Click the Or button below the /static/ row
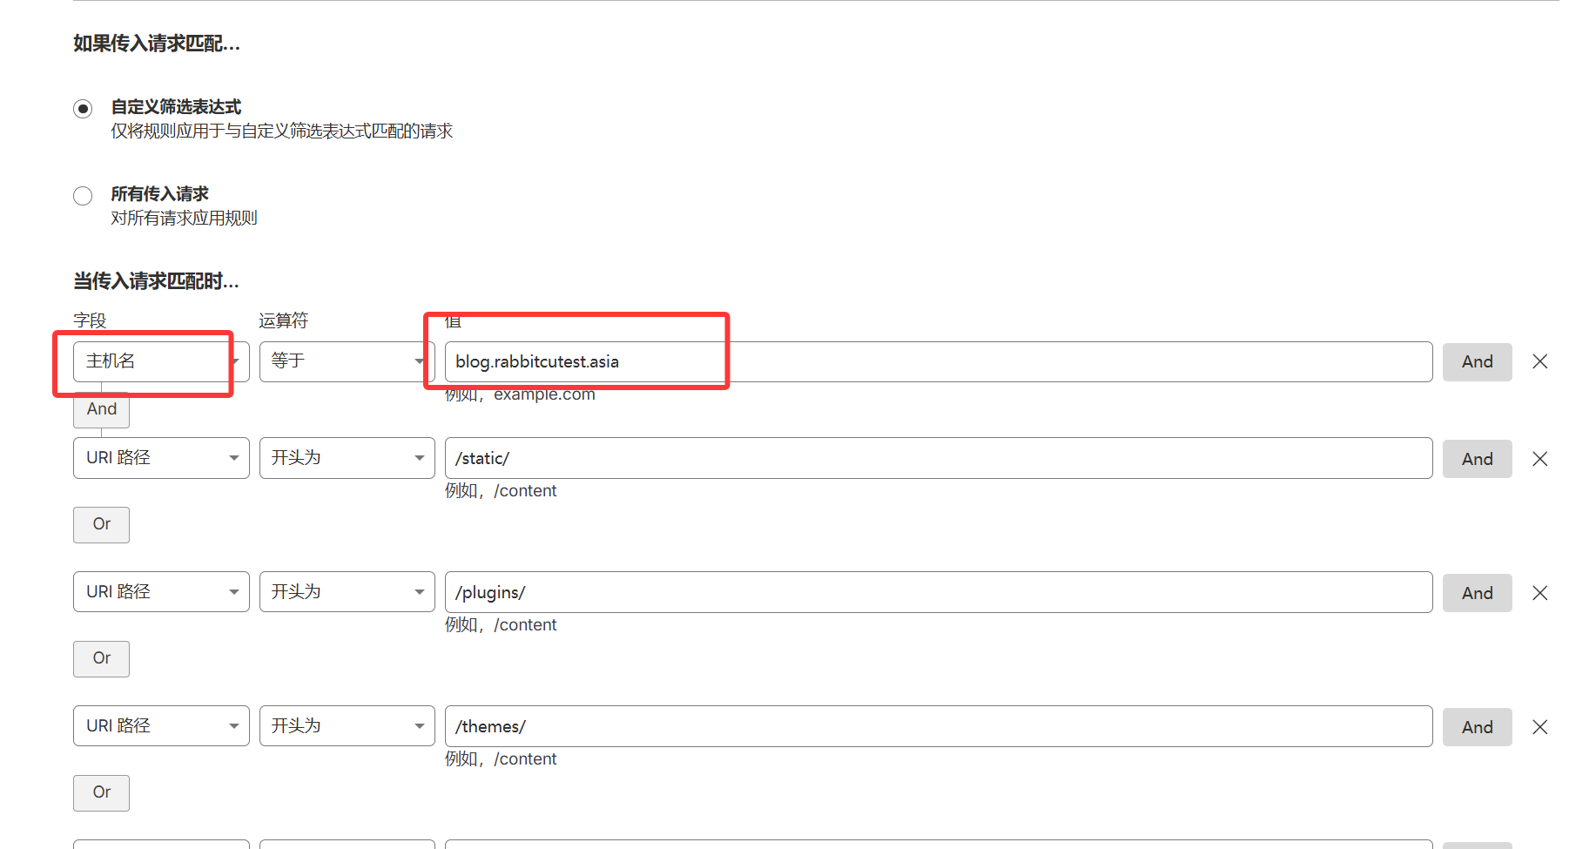The height and width of the screenshot is (849, 1596). [x=101, y=524]
